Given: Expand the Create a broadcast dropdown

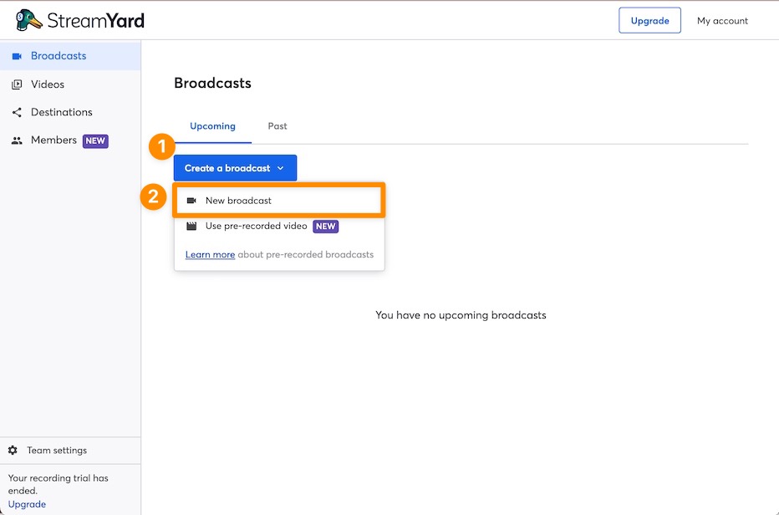Looking at the screenshot, I should click(235, 168).
